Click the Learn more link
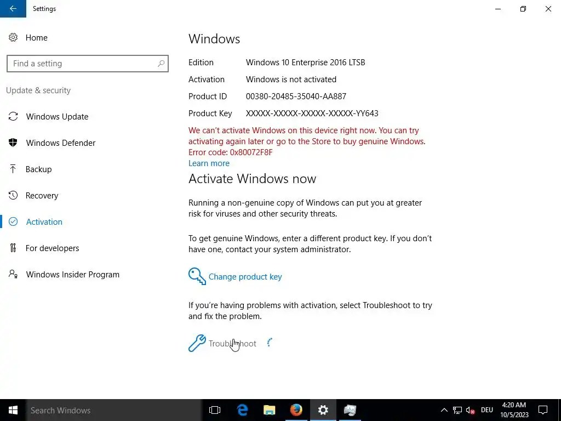 tap(209, 163)
